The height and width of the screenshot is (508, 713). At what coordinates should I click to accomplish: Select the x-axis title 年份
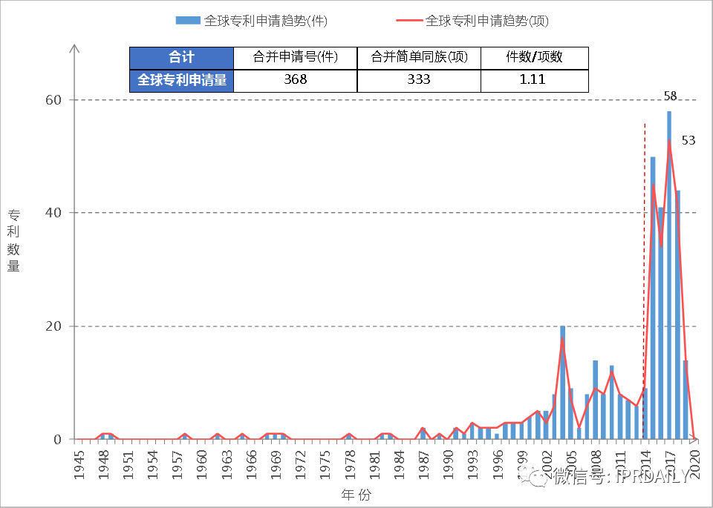click(x=356, y=495)
